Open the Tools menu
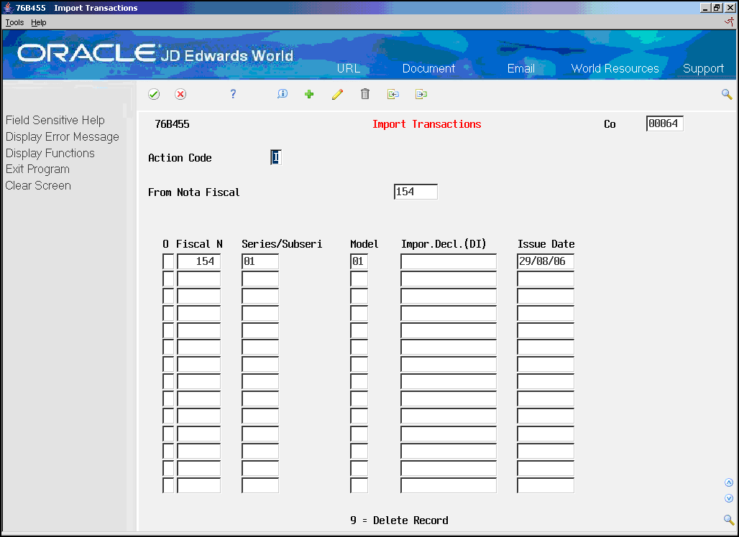 pyautogui.click(x=14, y=22)
